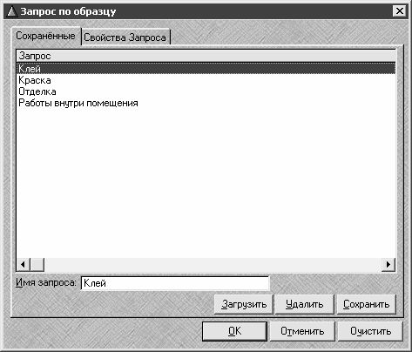Switch to the Сохранённые tab
The width and height of the screenshot is (412, 352).
pyautogui.click(x=45, y=36)
